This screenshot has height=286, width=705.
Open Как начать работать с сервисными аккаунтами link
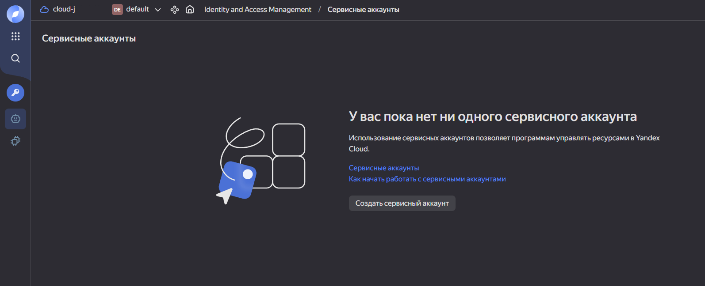point(427,179)
